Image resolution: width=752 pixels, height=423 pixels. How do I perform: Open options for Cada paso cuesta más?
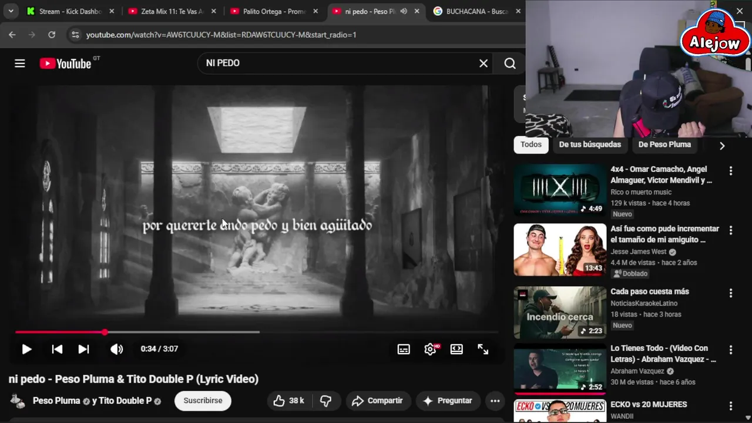[x=731, y=293]
